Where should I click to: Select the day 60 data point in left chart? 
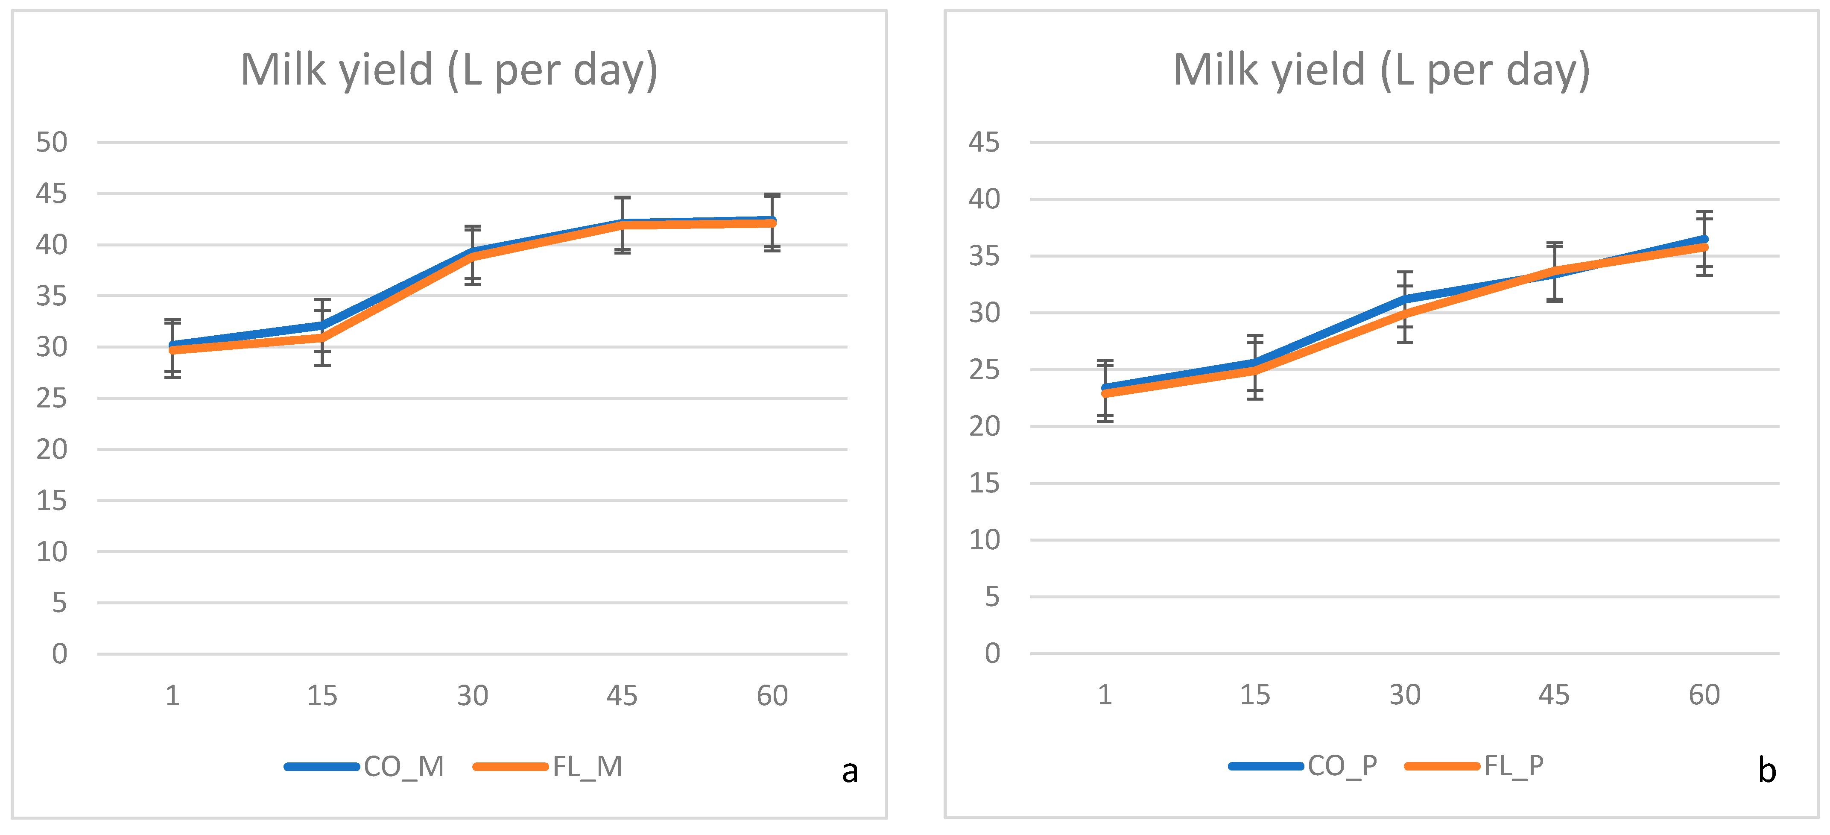[772, 222]
